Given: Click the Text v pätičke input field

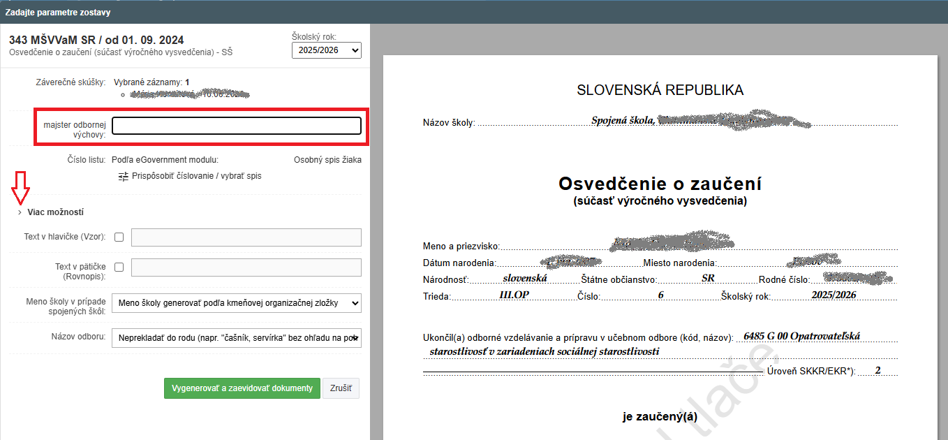Looking at the screenshot, I should [x=246, y=267].
